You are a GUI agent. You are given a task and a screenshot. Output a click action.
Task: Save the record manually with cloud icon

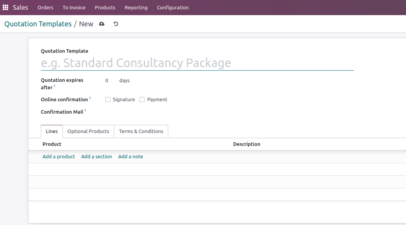coord(102,24)
